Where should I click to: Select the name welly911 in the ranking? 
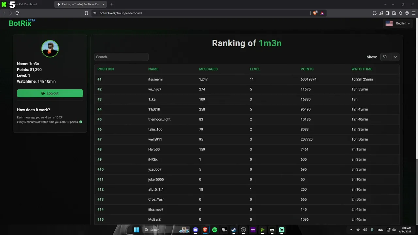pyautogui.click(x=155, y=139)
